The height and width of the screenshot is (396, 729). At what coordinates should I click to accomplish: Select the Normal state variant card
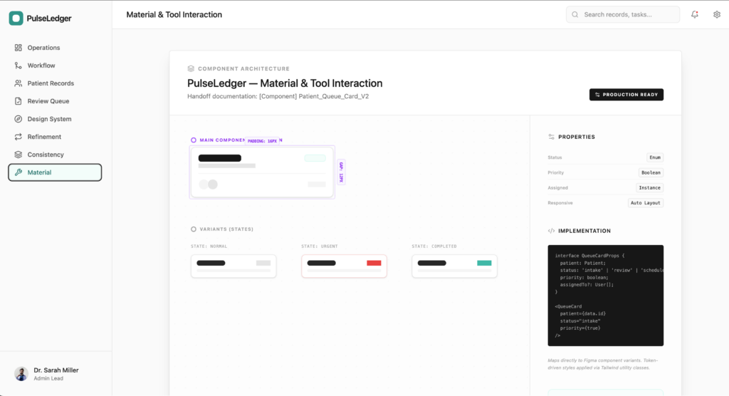[x=234, y=266]
